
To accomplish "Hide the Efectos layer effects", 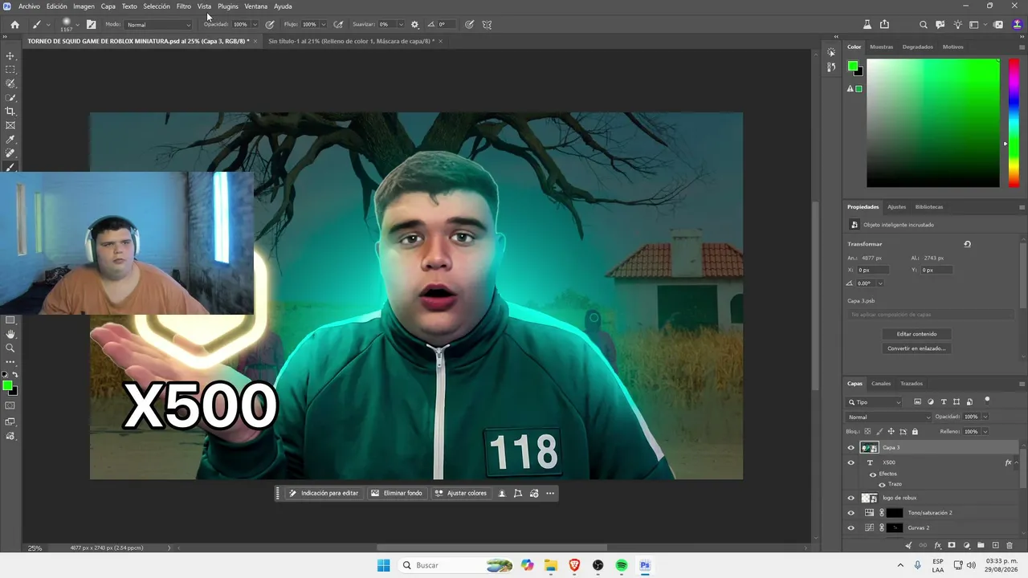I will (x=873, y=474).
